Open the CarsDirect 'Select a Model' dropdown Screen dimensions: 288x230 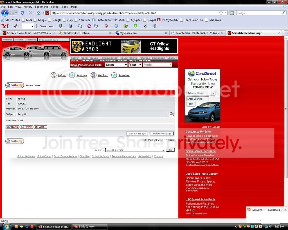201,93
